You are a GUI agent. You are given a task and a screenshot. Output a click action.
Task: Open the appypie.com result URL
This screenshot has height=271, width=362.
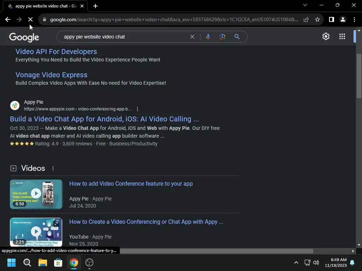pos(77,109)
